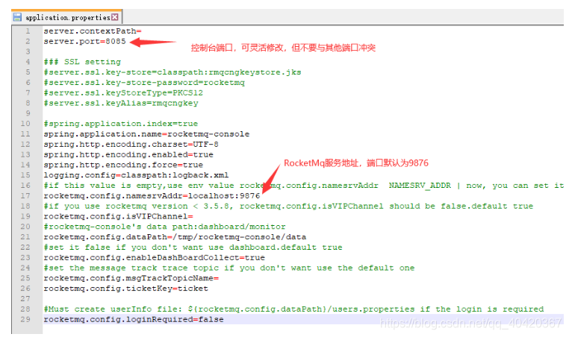This screenshot has width=569, height=337.
Task: Click the '#Must create userInfo file' comment
Action: (x=293, y=309)
